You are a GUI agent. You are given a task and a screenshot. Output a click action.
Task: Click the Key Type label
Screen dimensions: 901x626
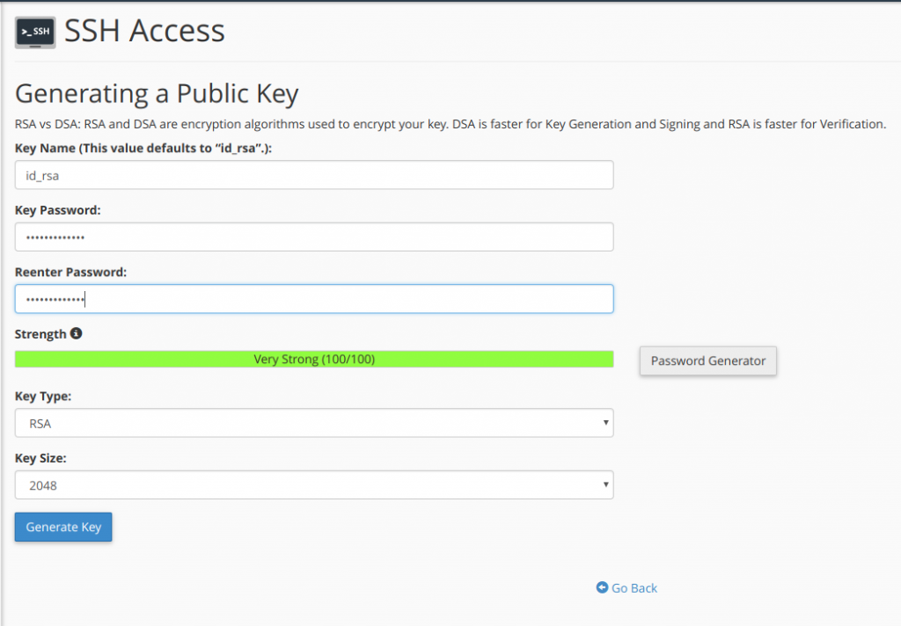coord(43,397)
